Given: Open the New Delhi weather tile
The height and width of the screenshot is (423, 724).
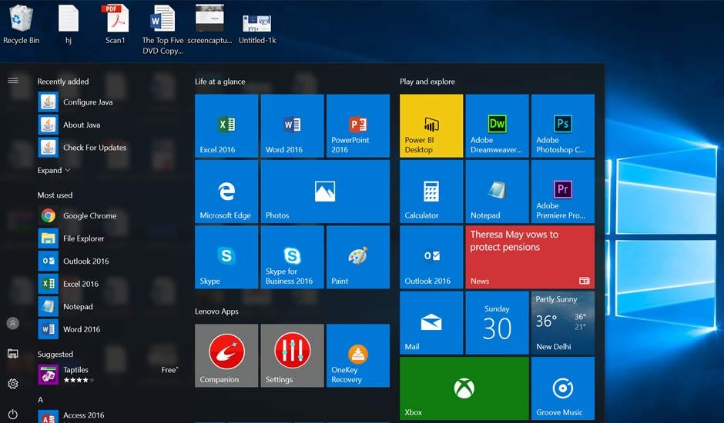Looking at the screenshot, I should tap(562, 322).
